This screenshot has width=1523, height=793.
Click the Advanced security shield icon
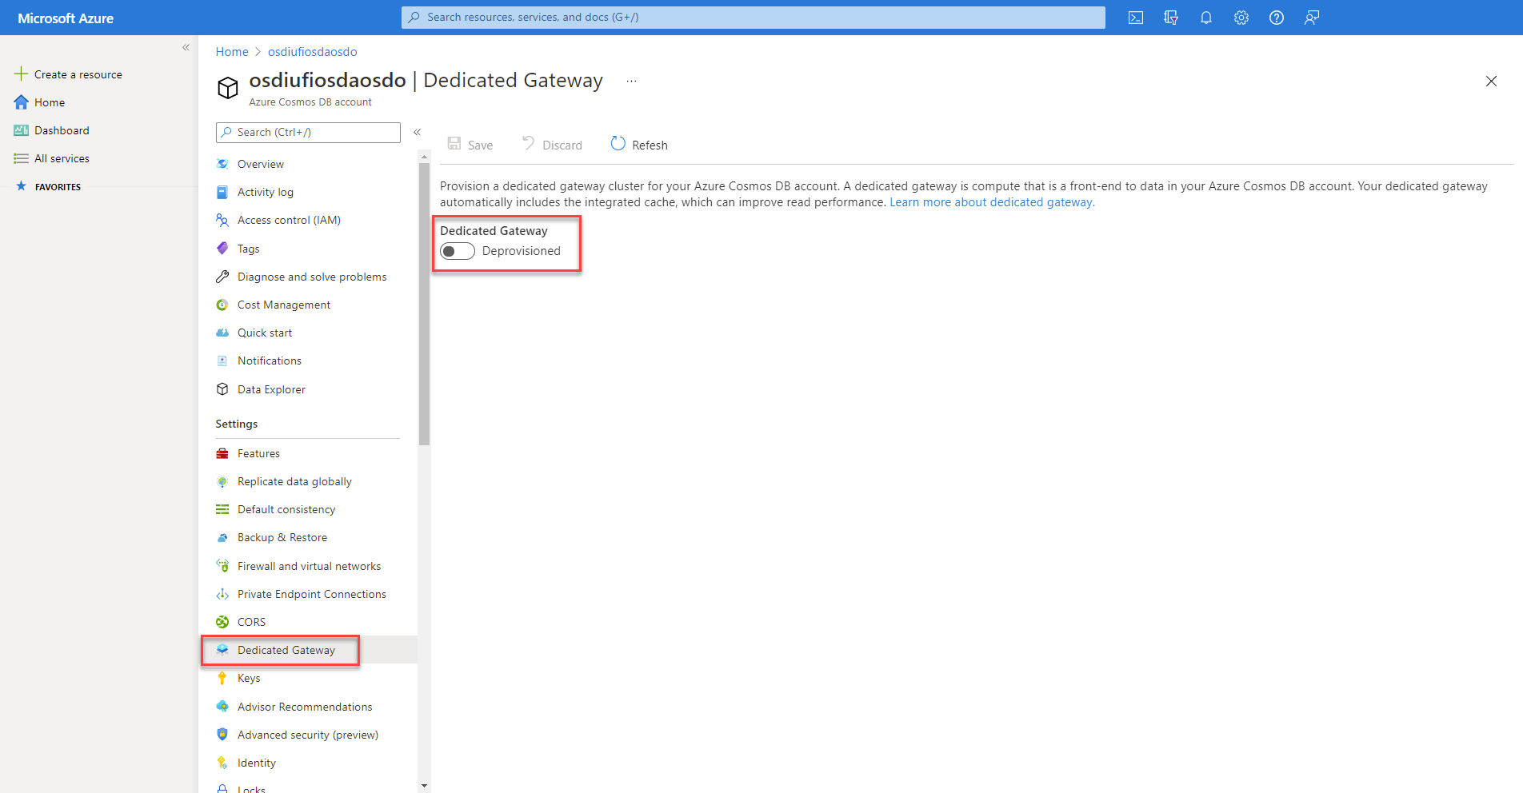[222, 735]
